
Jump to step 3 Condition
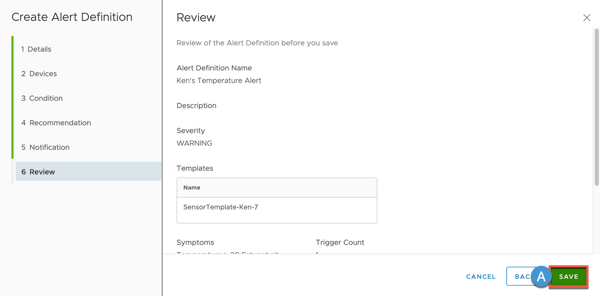[42, 98]
